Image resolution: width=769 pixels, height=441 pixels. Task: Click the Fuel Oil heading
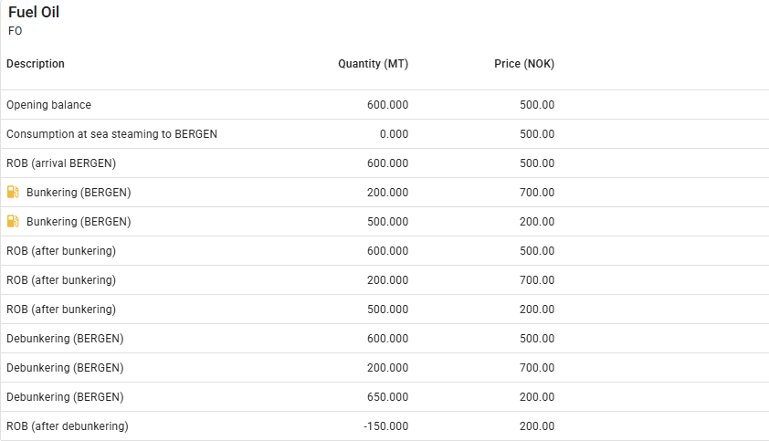(x=34, y=13)
